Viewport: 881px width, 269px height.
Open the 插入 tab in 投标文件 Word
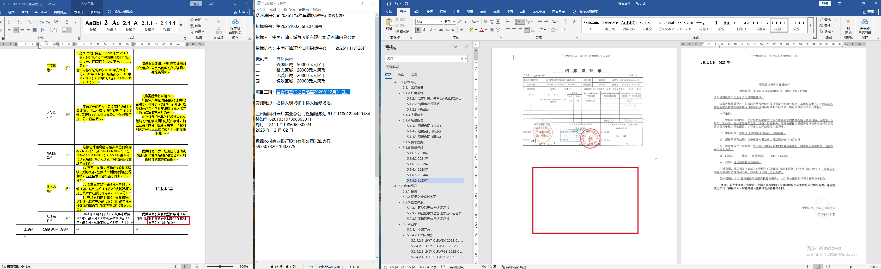click(x=416, y=12)
